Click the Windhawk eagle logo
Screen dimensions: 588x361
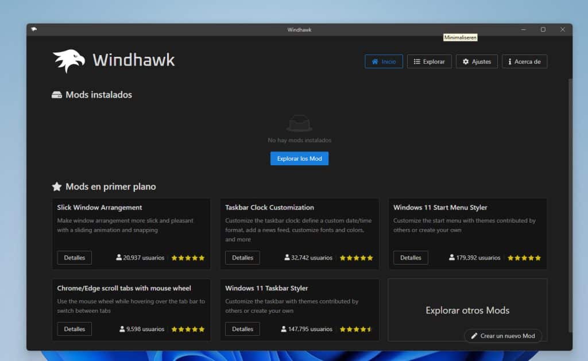tap(69, 61)
